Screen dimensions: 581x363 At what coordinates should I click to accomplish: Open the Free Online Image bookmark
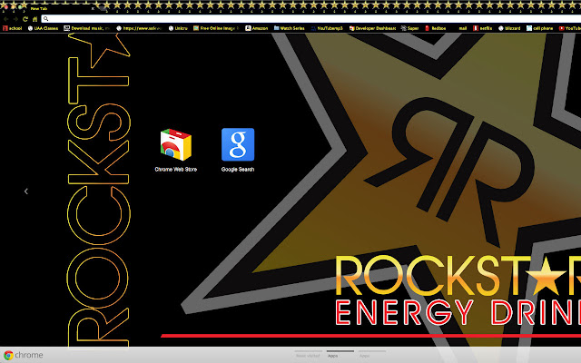pos(216,28)
